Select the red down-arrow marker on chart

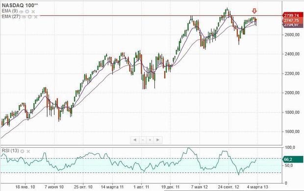[254, 11]
